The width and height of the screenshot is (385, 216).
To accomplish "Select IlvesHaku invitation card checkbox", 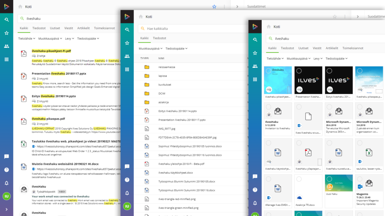I will click(268, 107).
